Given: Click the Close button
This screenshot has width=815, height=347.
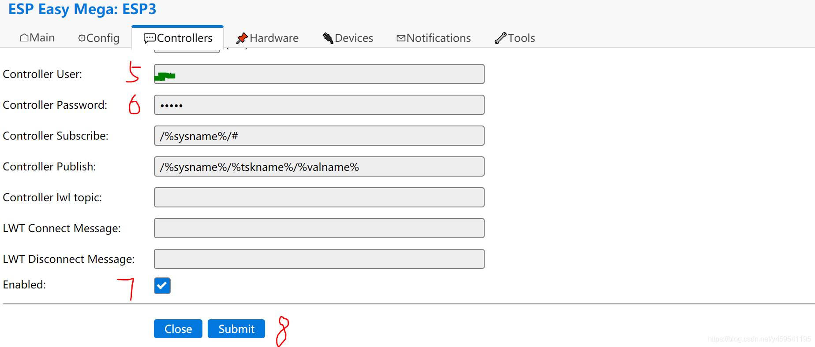Looking at the screenshot, I should click(x=178, y=329).
